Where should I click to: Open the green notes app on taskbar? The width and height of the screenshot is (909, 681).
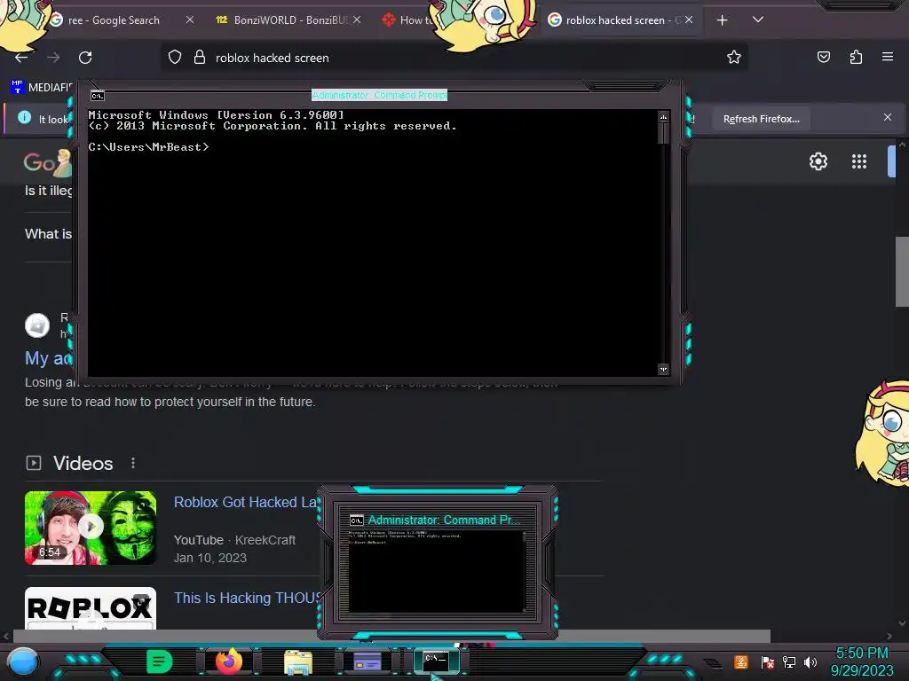(x=160, y=661)
